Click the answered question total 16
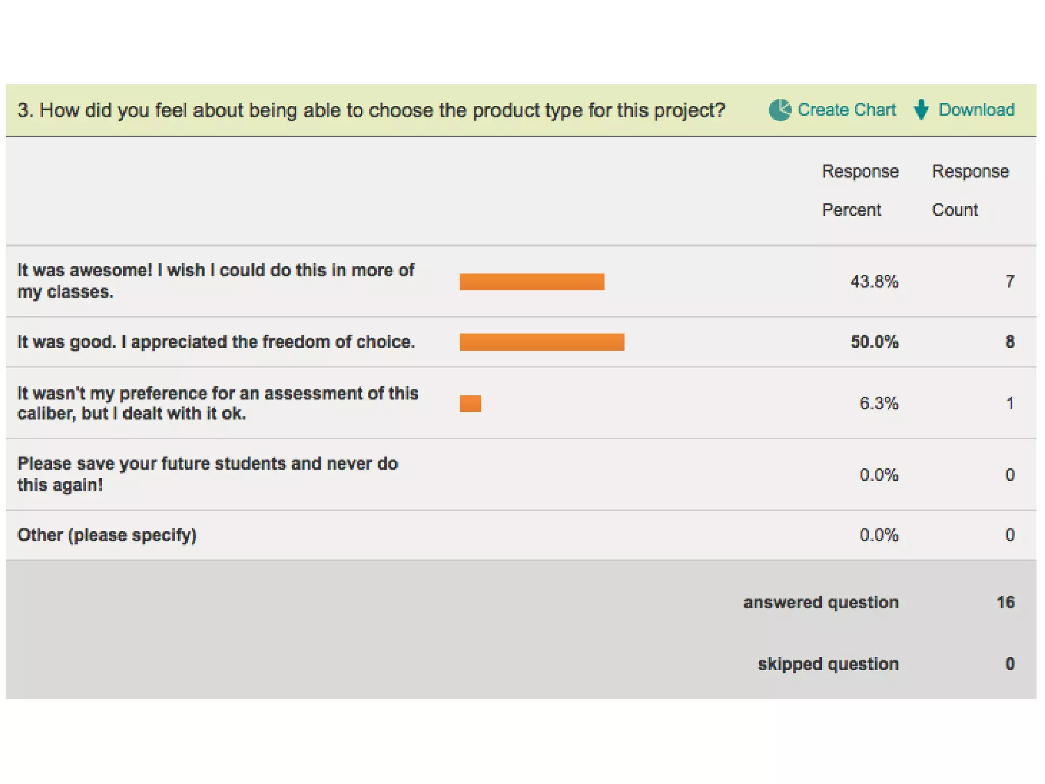The width and height of the screenshot is (1045, 784). (x=1005, y=602)
